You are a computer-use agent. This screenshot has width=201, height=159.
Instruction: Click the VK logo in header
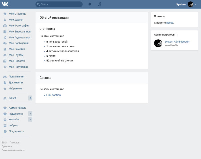5,4
